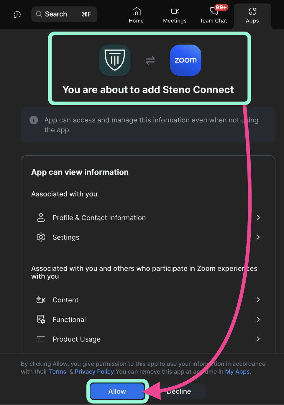
Task: Decline the Steno Connect app
Action: pos(179,391)
